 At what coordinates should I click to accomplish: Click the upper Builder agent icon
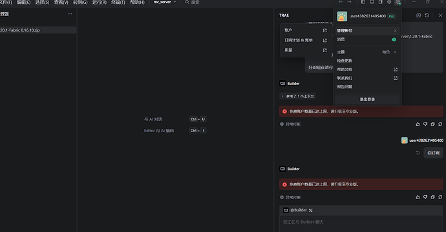pyautogui.click(x=282, y=83)
